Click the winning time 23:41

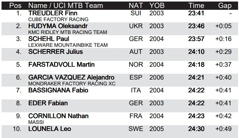(x=196, y=13)
